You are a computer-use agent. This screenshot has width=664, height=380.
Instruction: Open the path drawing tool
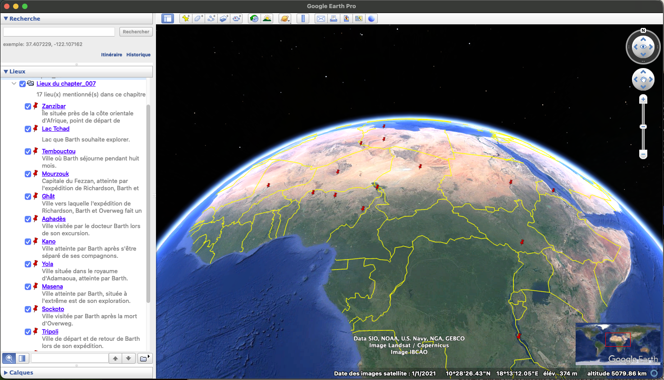coord(211,18)
